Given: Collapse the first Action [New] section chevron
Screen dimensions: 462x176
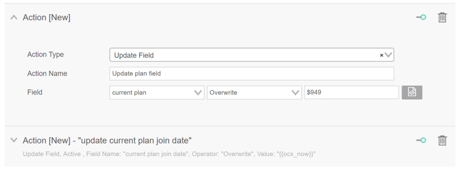Looking at the screenshot, I should click(x=14, y=18).
